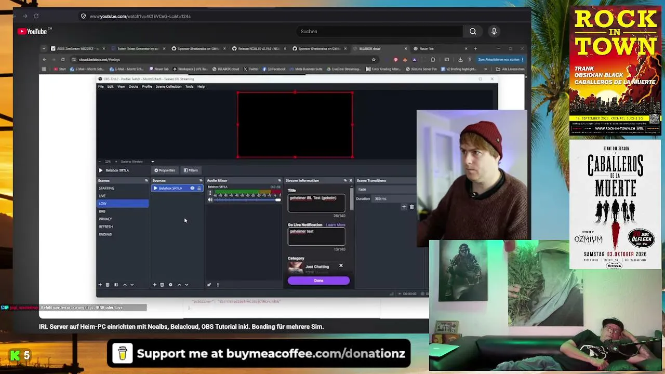The width and height of the screenshot is (665, 374).
Task: Move the selected scene down
Action: pos(132,285)
